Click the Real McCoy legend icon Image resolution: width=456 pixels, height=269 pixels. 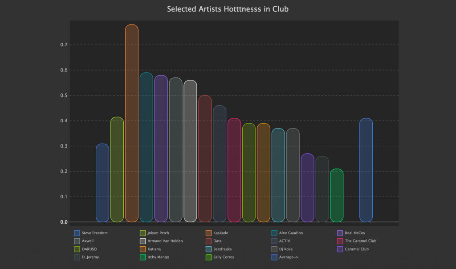coord(340,233)
